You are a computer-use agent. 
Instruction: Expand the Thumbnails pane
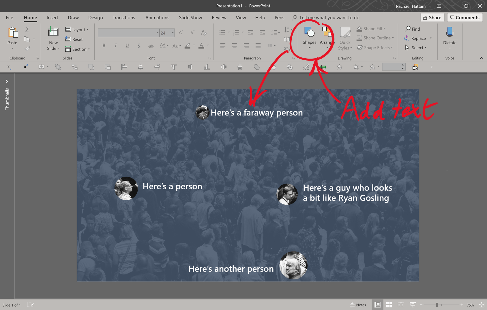pos(7,81)
